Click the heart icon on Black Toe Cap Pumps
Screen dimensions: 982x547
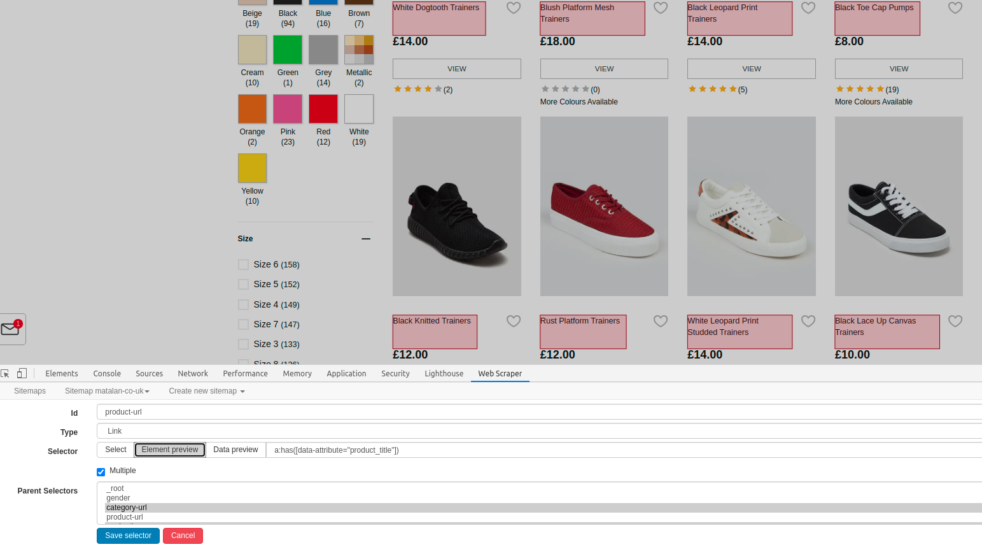pos(955,8)
